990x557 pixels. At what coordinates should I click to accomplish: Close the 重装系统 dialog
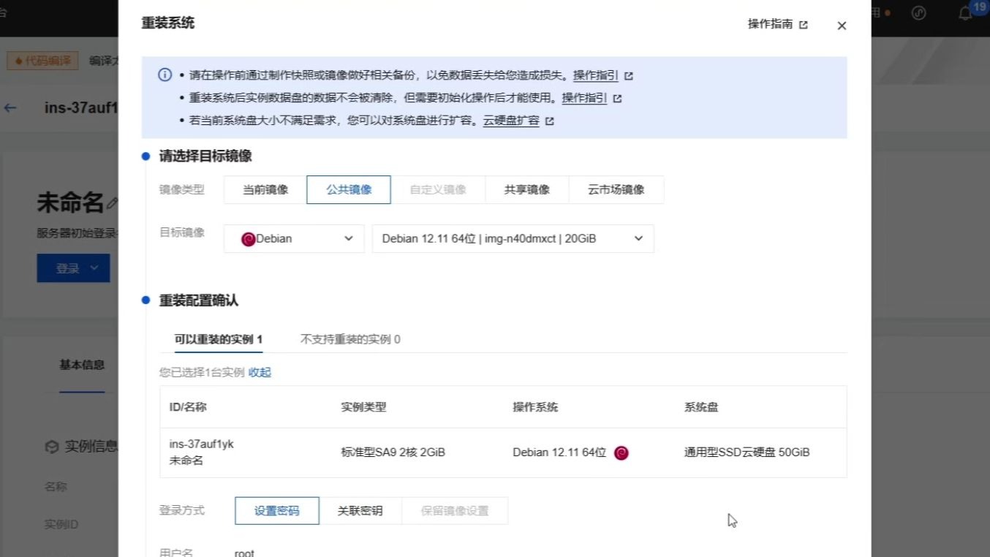click(x=842, y=26)
